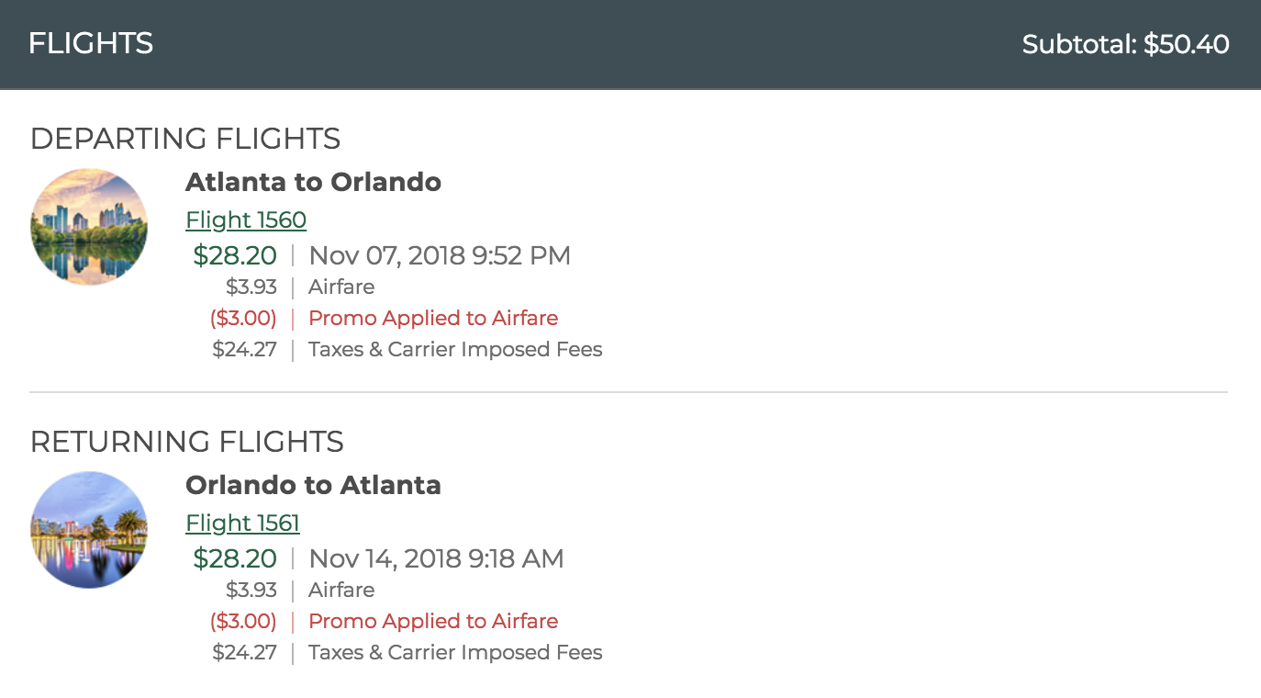Viewport: 1261px width, 698px height.
Task: Open the Atlanta city thumbnail image
Action: click(x=89, y=227)
